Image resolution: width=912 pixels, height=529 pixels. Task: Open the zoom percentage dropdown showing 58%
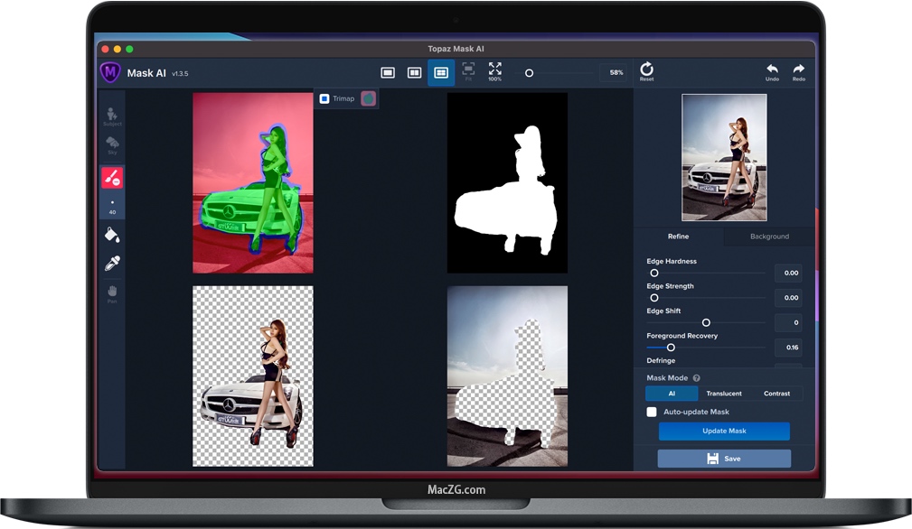(x=615, y=72)
